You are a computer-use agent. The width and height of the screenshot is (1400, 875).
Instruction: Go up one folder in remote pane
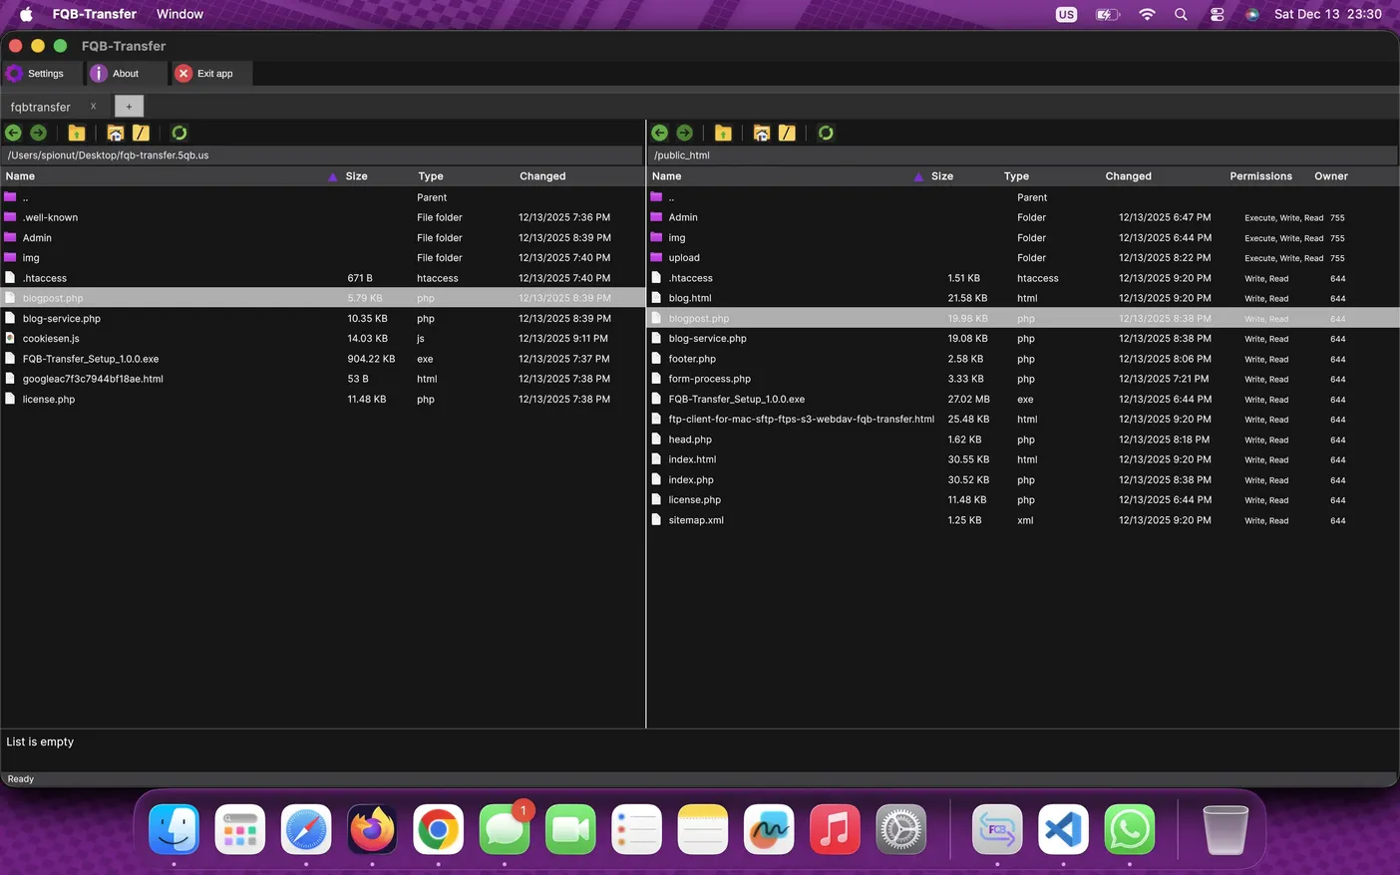[x=723, y=133]
